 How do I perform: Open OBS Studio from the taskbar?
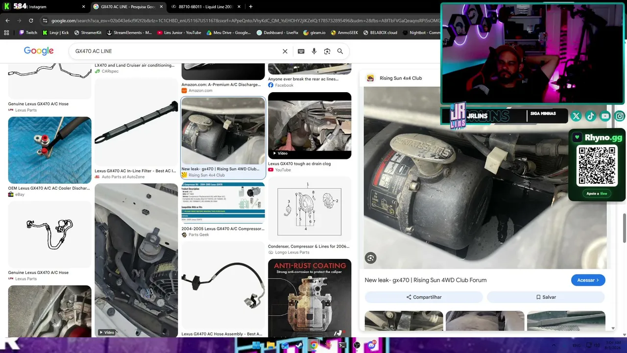click(357, 345)
